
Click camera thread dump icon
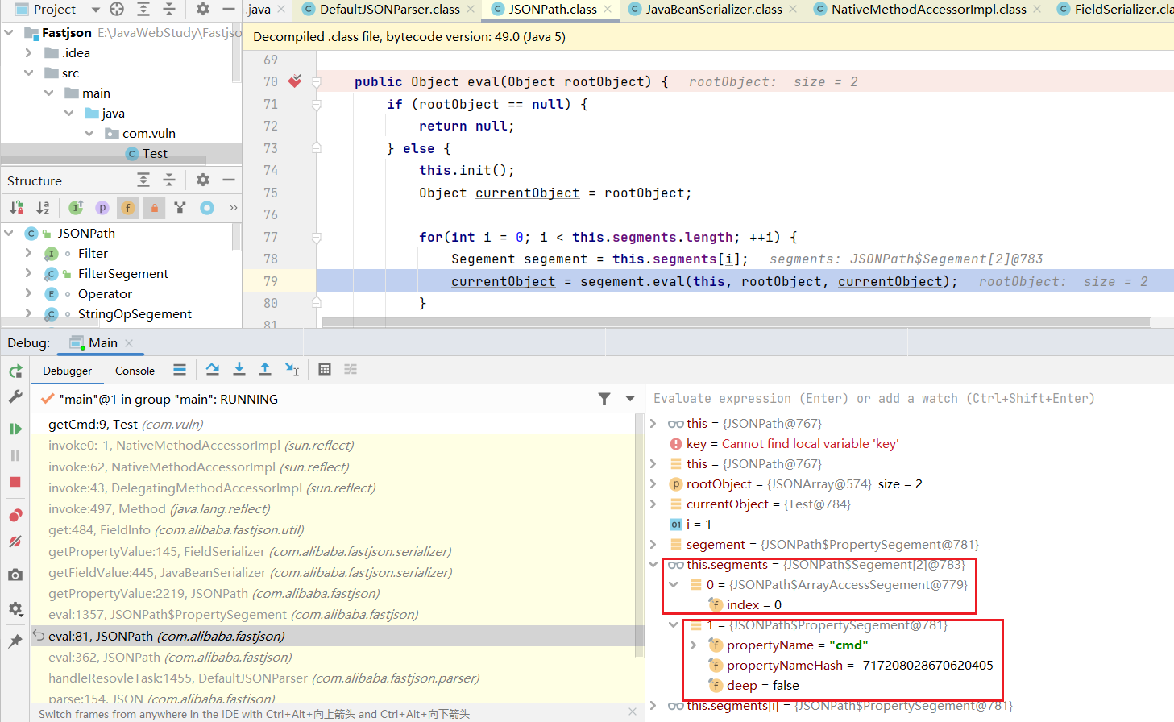pyautogui.click(x=15, y=575)
